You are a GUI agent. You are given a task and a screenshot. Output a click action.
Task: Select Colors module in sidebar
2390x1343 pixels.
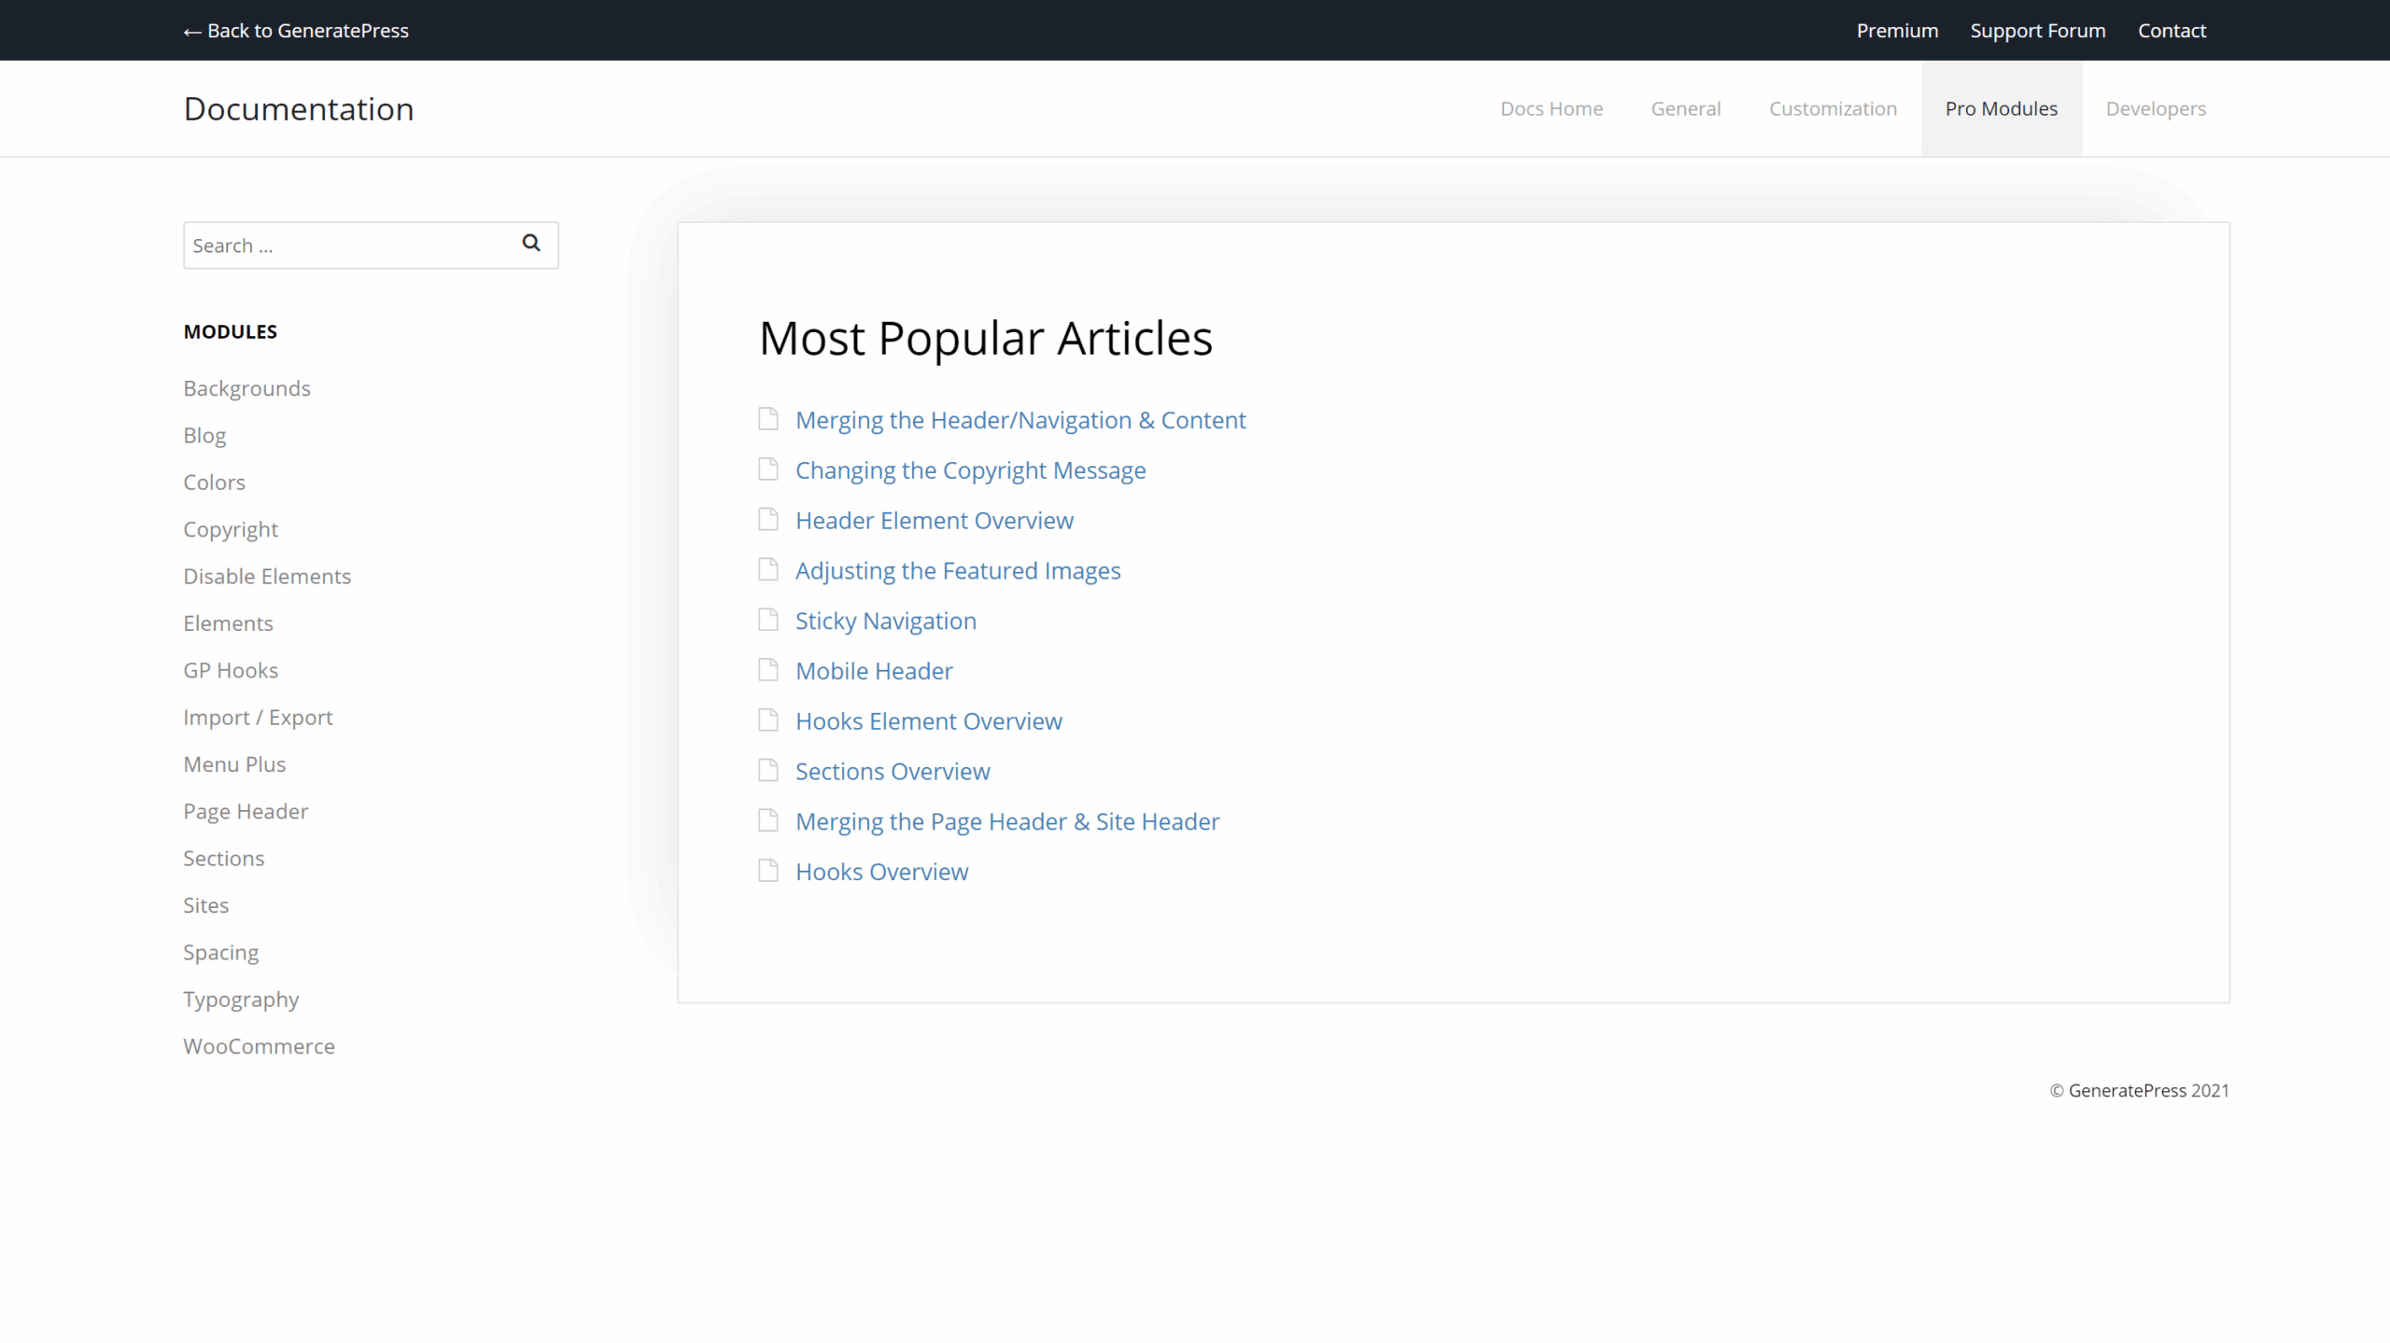coord(214,483)
